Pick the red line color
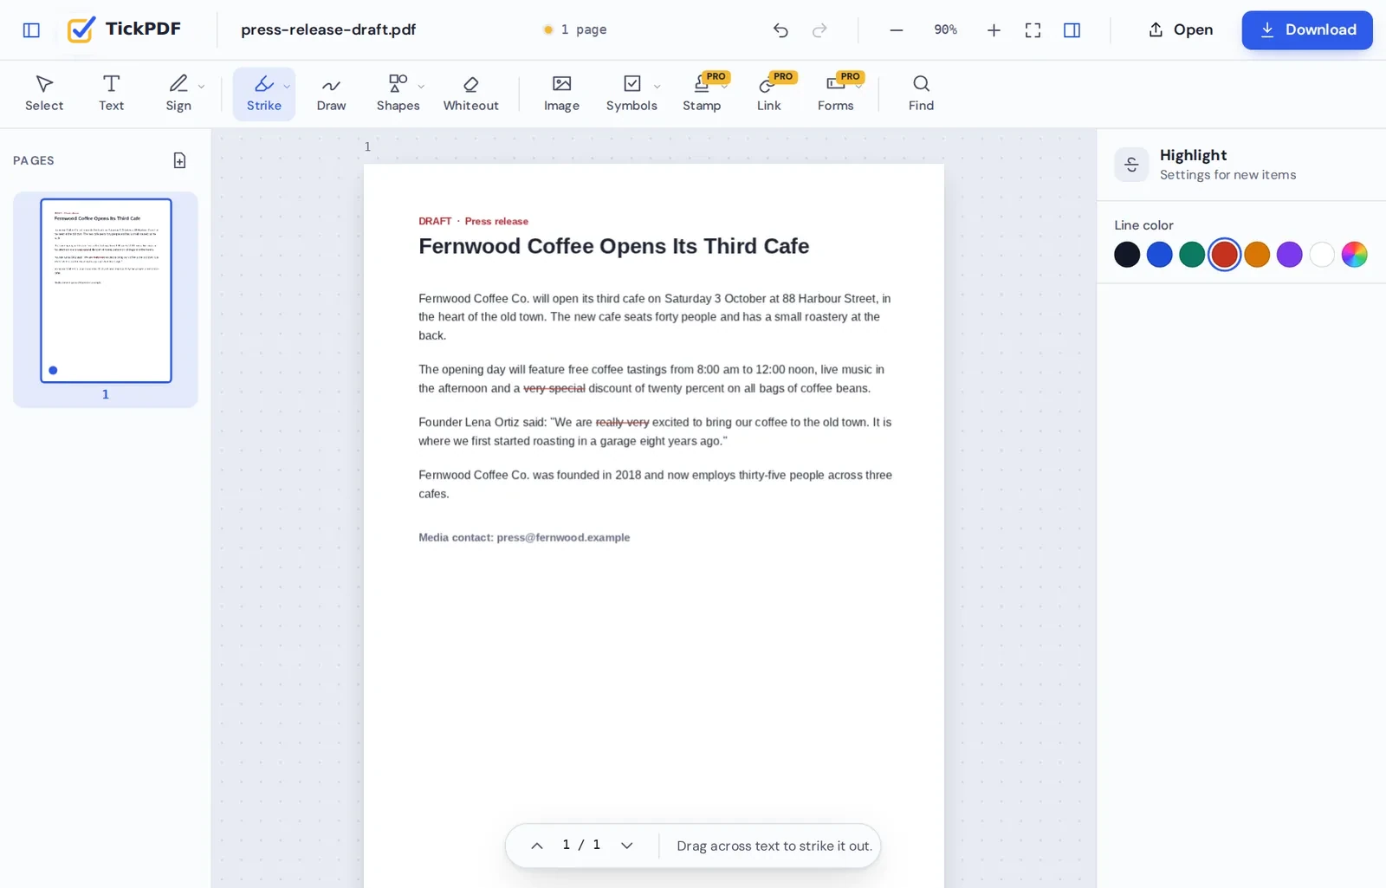 (1224, 255)
